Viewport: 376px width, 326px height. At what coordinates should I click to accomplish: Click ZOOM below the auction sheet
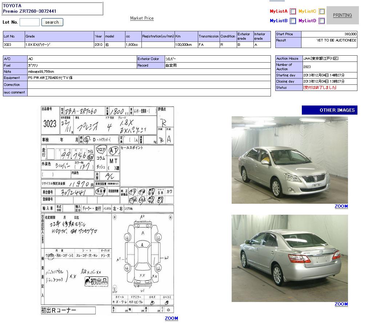[x=171, y=318]
